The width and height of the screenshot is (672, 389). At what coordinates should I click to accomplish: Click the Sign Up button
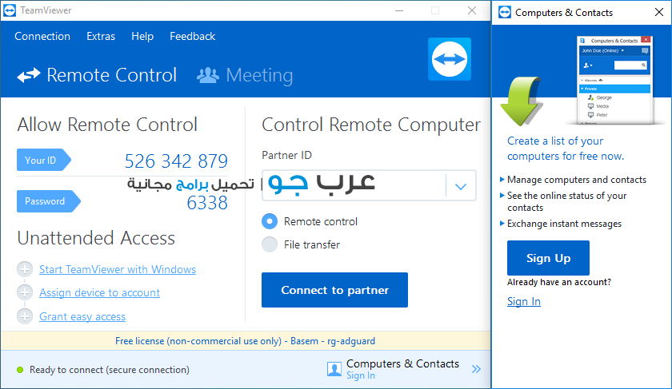point(548,258)
